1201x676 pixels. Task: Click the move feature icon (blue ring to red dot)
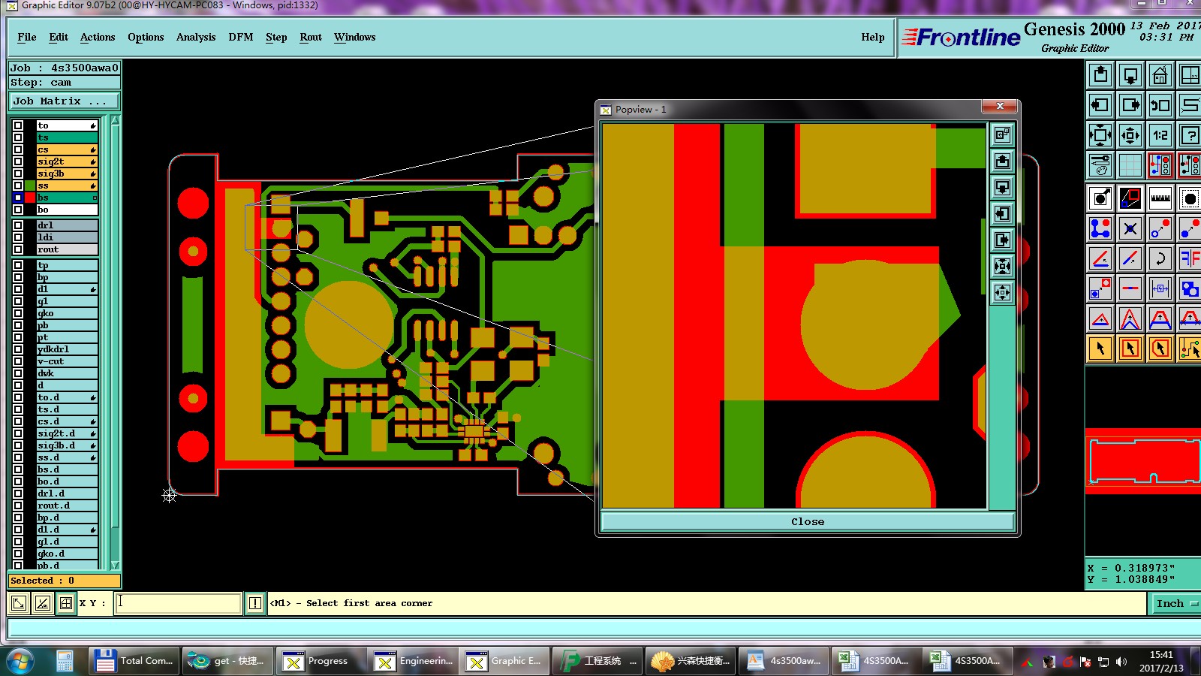(1160, 228)
